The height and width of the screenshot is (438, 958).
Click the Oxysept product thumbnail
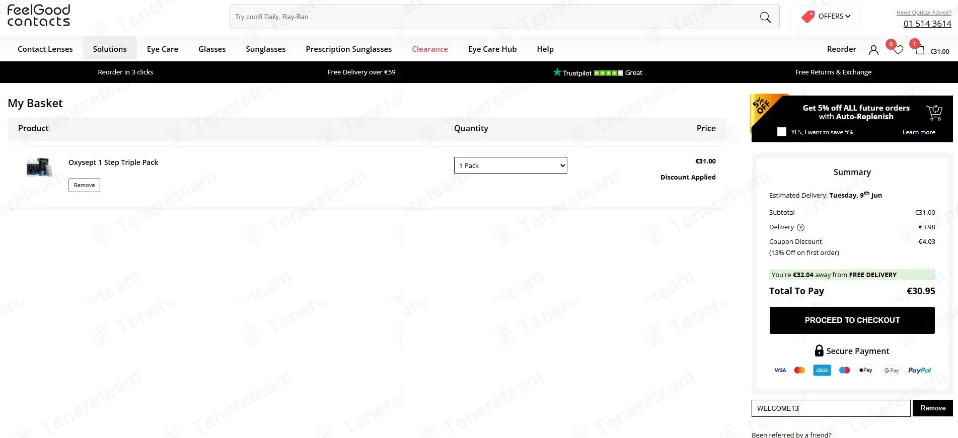click(39, 167)
